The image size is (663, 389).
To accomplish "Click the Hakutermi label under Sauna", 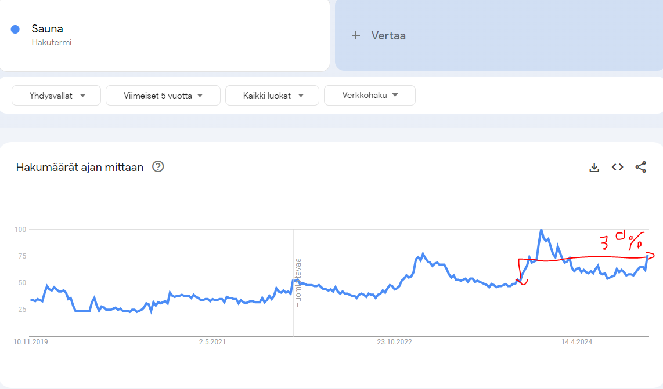I will (52, 42).
